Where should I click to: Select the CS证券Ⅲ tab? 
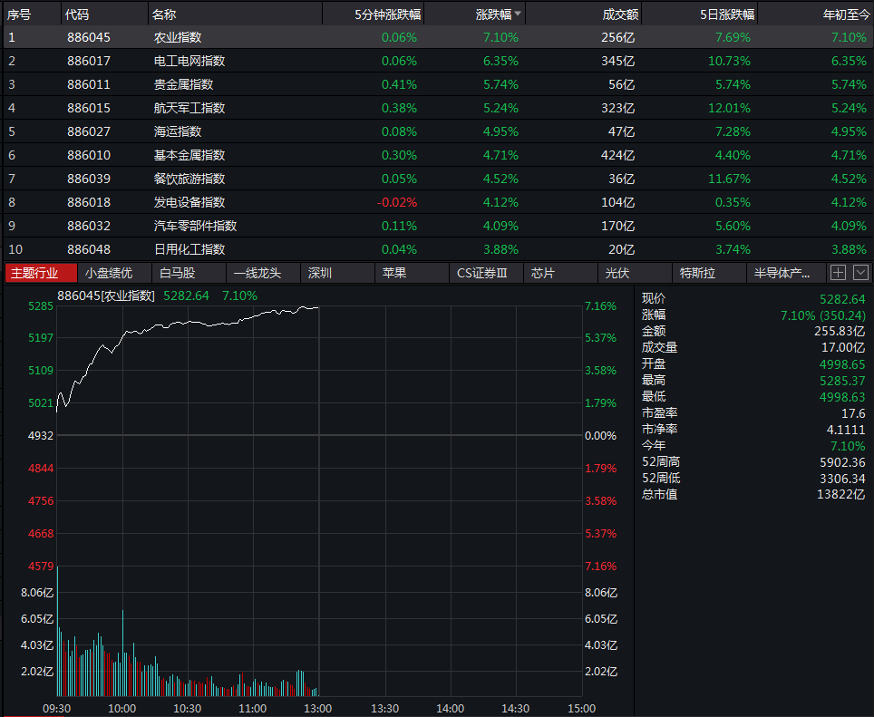click(486, 273)
